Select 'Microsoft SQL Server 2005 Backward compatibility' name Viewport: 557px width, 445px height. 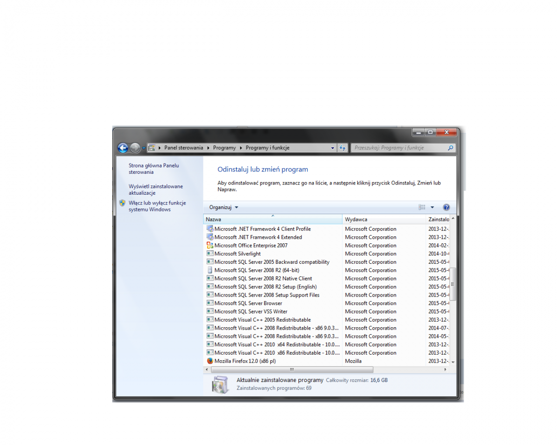(272, 262)
